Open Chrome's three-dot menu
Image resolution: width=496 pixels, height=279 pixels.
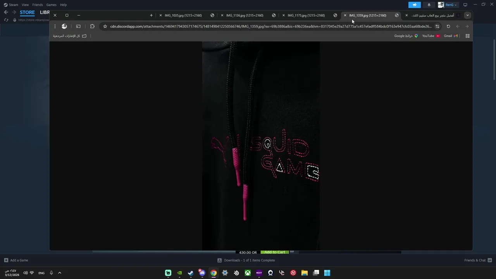[55, 26]
